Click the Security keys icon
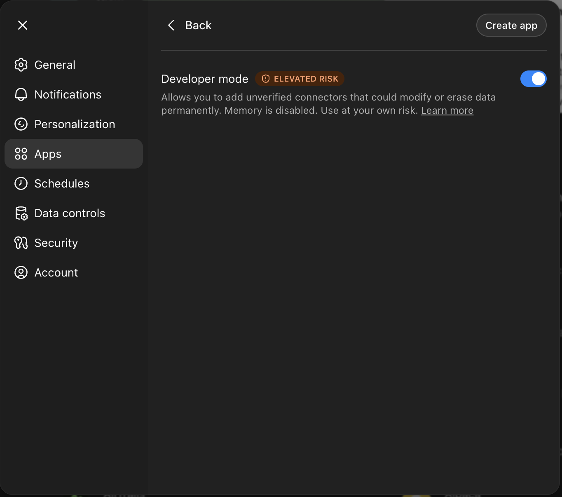The width and height of the screenshot is (562, 497). [x=21, y=243]
